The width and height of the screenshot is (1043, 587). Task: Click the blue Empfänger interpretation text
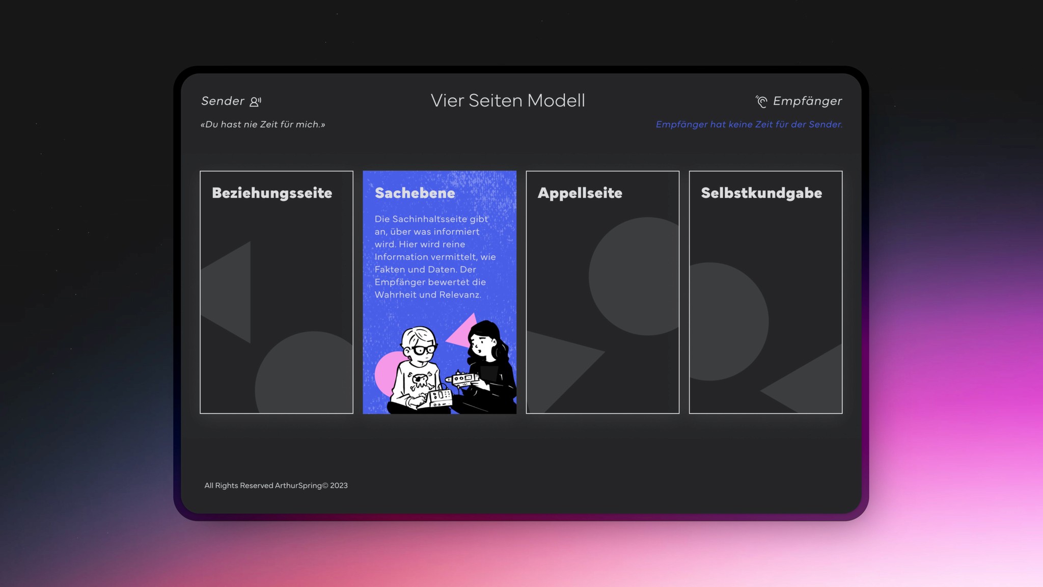[749, 124]
